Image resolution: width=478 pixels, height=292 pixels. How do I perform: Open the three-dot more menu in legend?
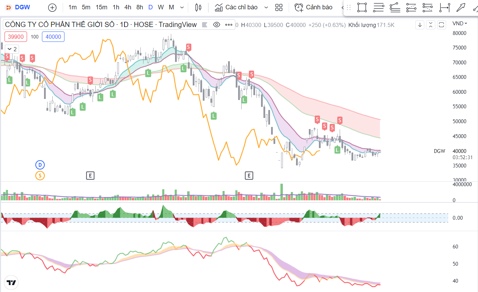(228, 25)
